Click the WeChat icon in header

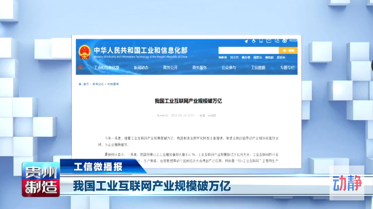tap(277, 41)
